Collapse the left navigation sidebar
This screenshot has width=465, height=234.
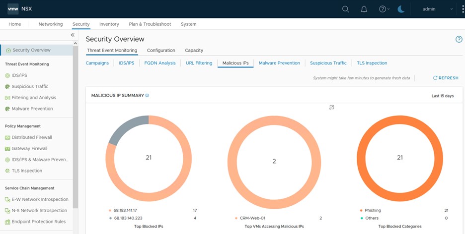(73, 35)
